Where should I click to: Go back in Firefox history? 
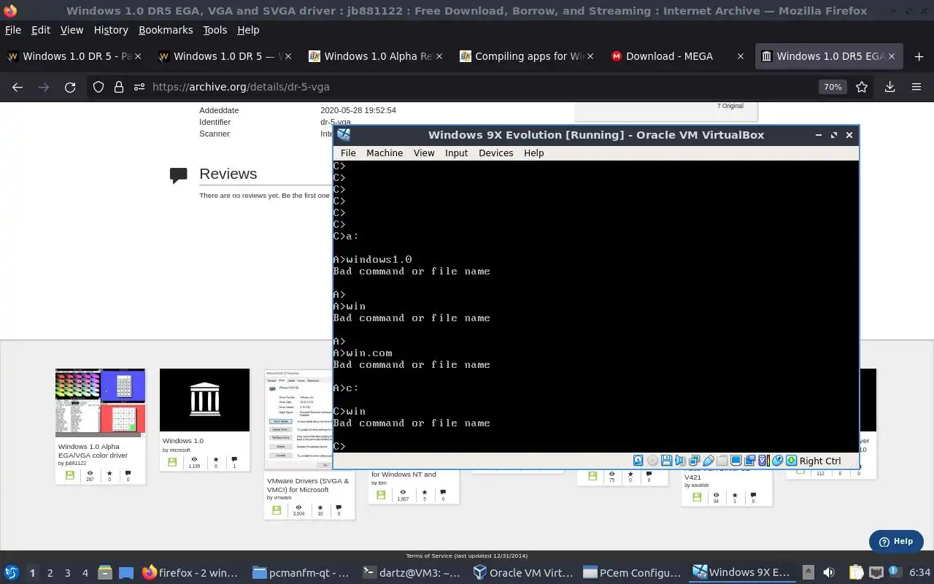point(18,87)
